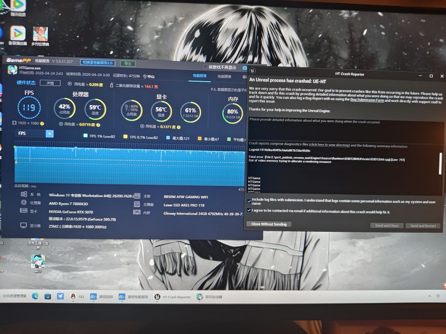The image size is (446, 334).
Task: Click the CO2 emission icon
Action: click(111, 85)
